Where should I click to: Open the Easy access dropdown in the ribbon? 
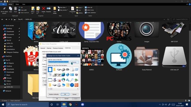click(63, 10)
